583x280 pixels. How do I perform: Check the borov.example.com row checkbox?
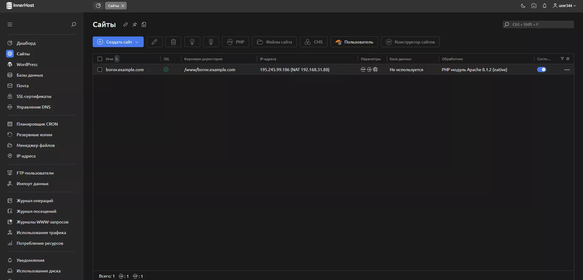tap(100, 70)
